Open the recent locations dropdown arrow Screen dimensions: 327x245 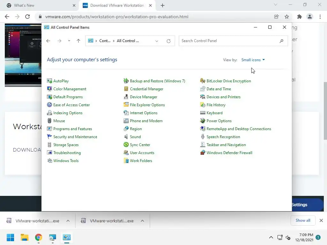pos(69,41)
